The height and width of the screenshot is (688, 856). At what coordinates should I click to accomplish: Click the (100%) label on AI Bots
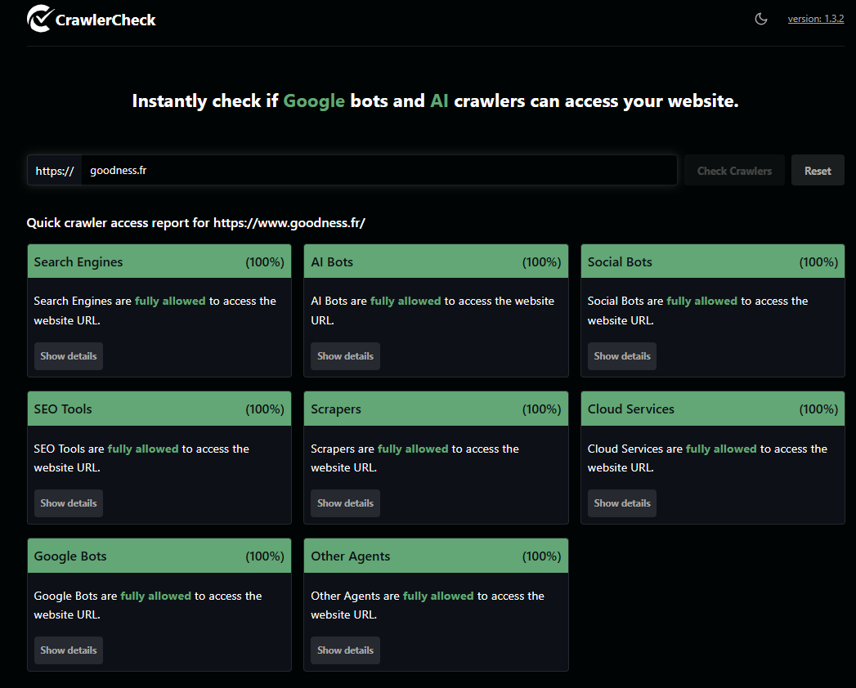tap(541, 261)
